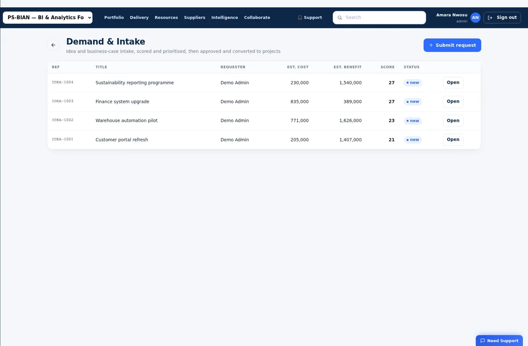Screen dimensions: 528x346
Task: Click the score 21 for Customer portal refresh
Action: (392, 140)
